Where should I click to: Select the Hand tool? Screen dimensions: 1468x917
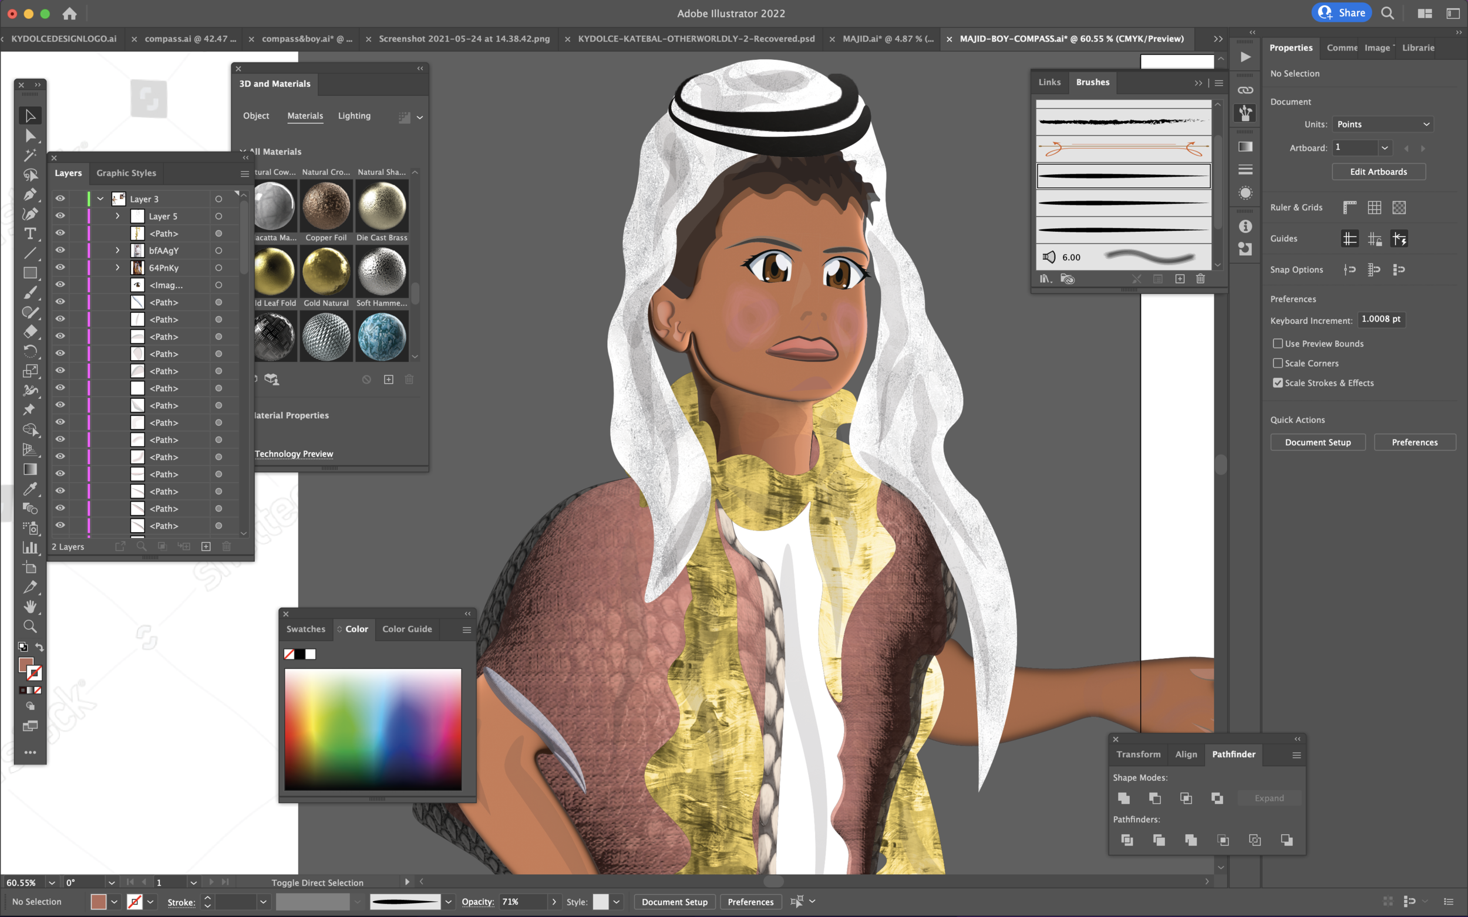coord(30,607)
